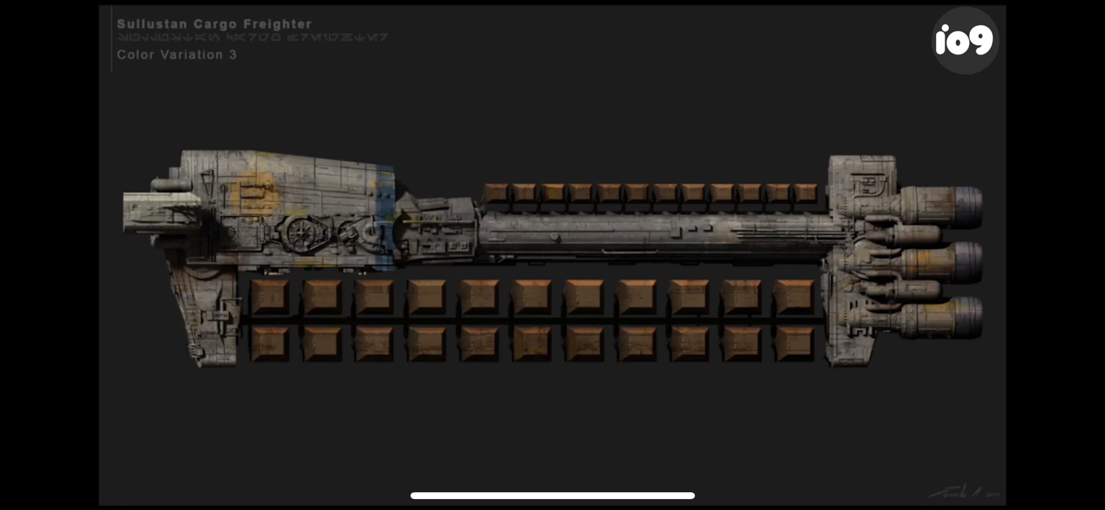Tap the orange circular marking on hull
Image resolution: width=1105 pixels, height=510 pixels.
tap(254, 191)
